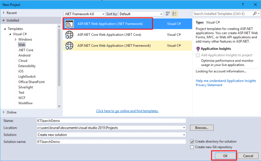Viewport: 261px width, 161px height.
Task: Select the iOS template category
Action: [x=21, y=71]
